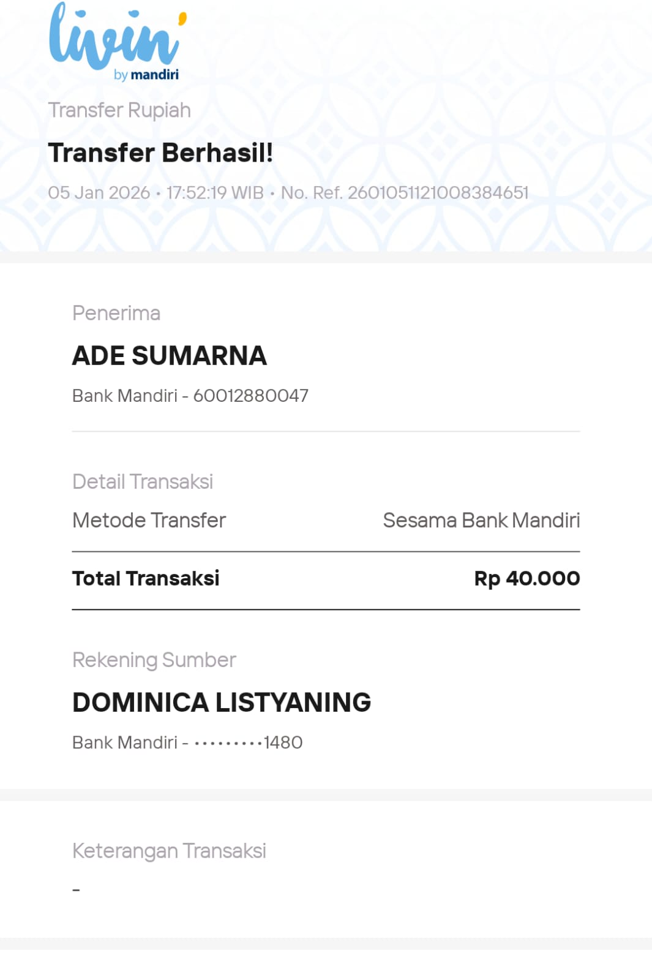Select source name DOMINICA LISTYANING
The height and width of the screenshot is (980, 652).
click(x=222, y=703)
